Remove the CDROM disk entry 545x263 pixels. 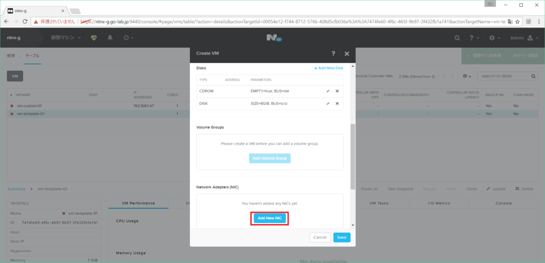[337, 91]
